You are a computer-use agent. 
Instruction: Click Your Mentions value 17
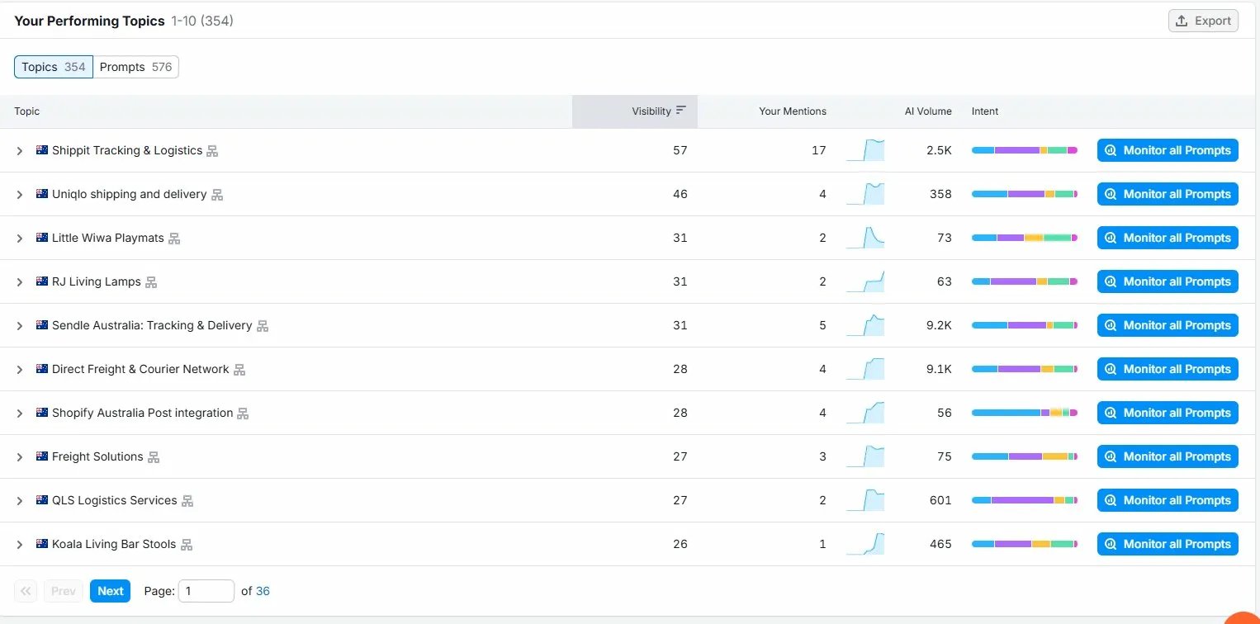818,150
